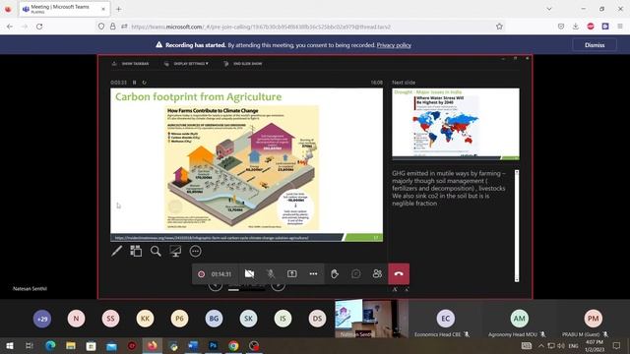
Task: Open Firefox application menu
Action: tap(620, 27)
